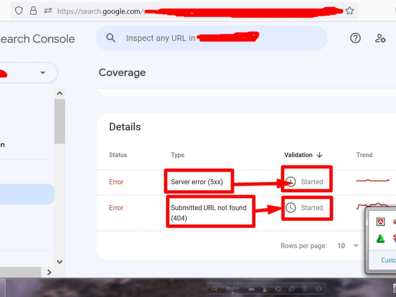Sort by Type column header
This screenshot has width=396, height=297.
(x=177, y=155)
